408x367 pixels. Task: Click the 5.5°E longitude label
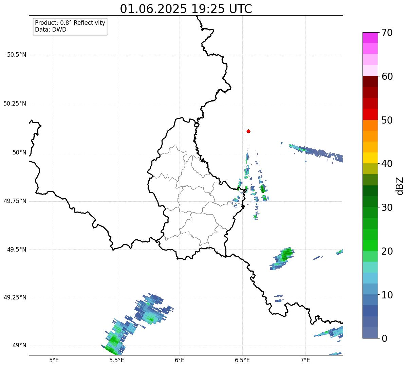click(x=117, y=360)
